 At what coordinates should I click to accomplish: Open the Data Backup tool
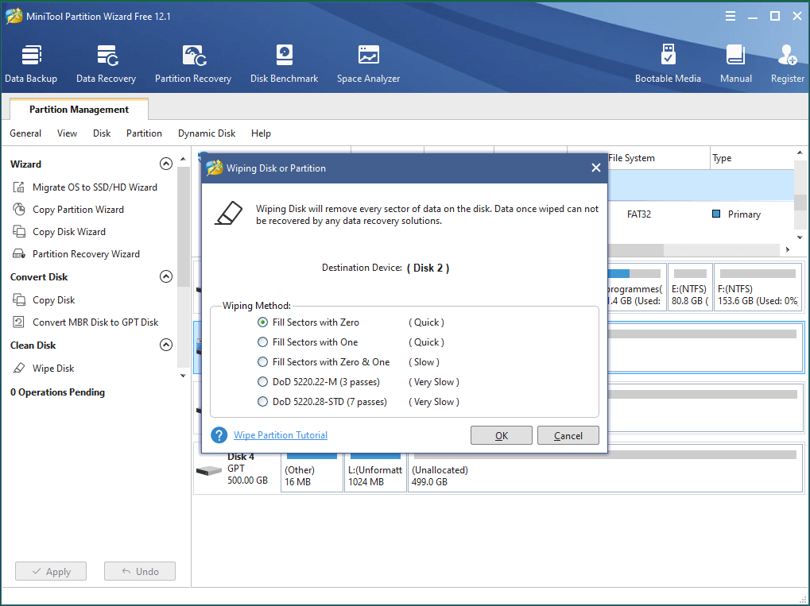point(31,64)
